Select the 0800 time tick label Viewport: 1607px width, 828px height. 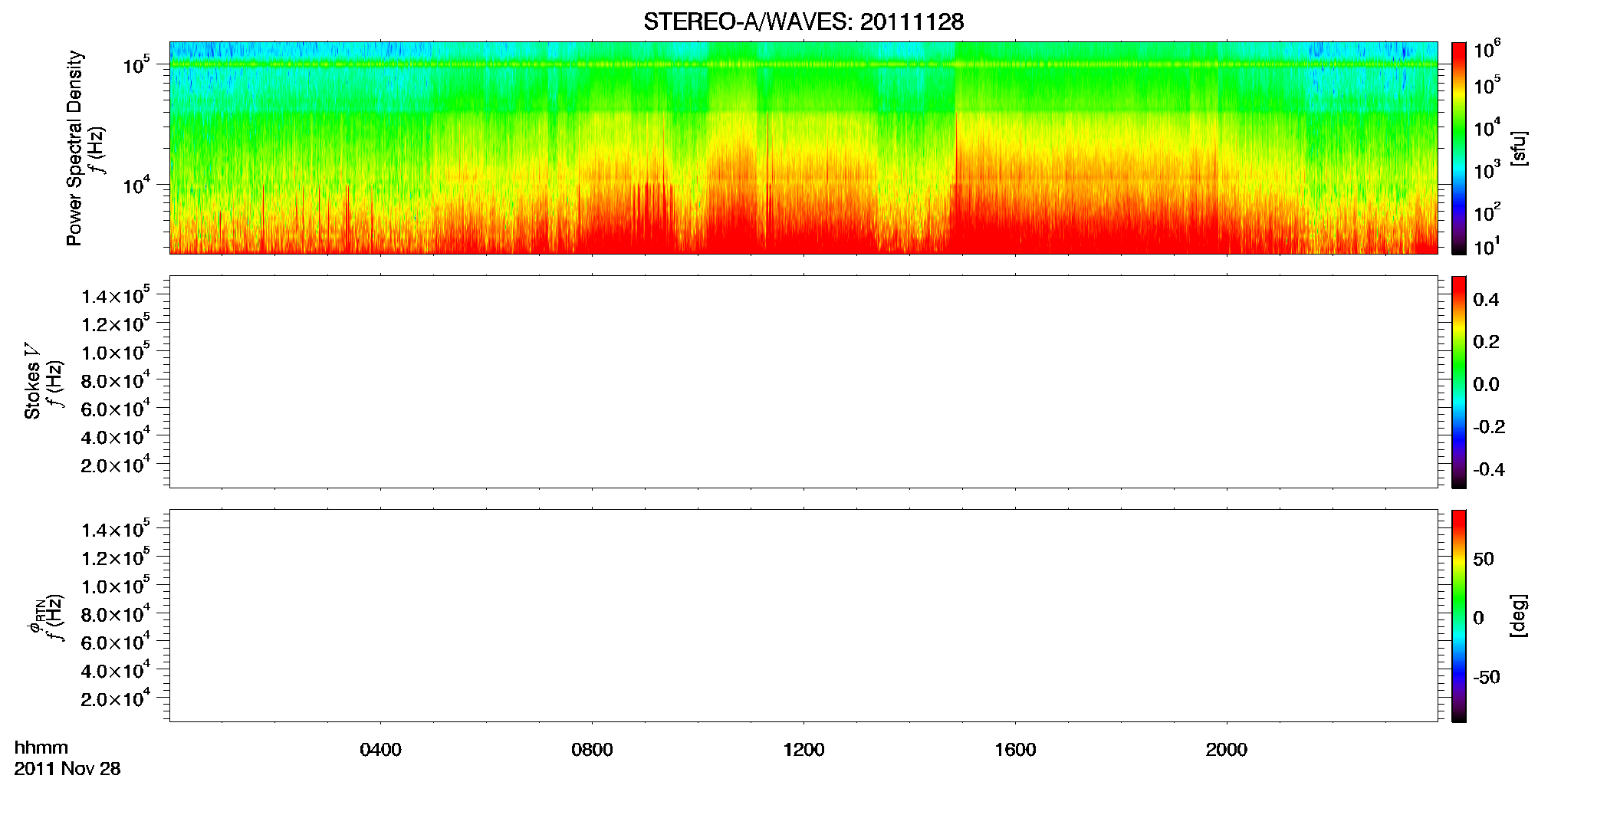(x=592, y=750)
